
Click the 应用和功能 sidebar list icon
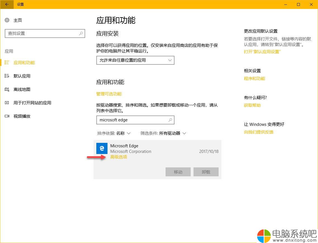pos(7,62)
